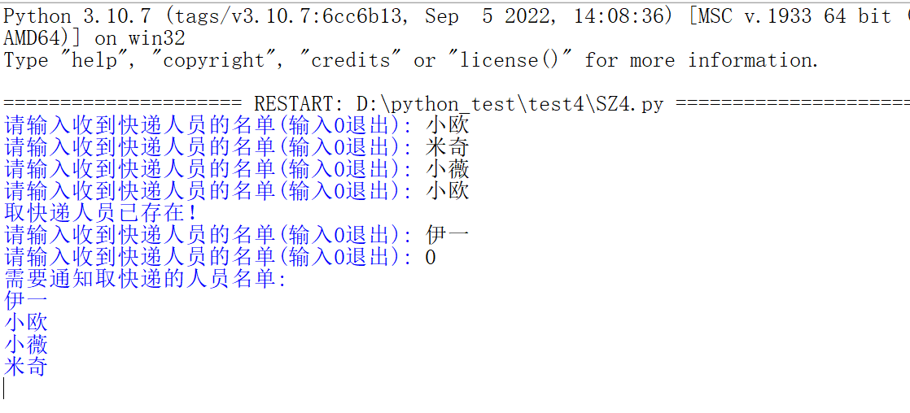The width and height of the screenshot is (910, 413).
Task: Click the input value 米奇 after the prompt
Action: tap(448, 147)
